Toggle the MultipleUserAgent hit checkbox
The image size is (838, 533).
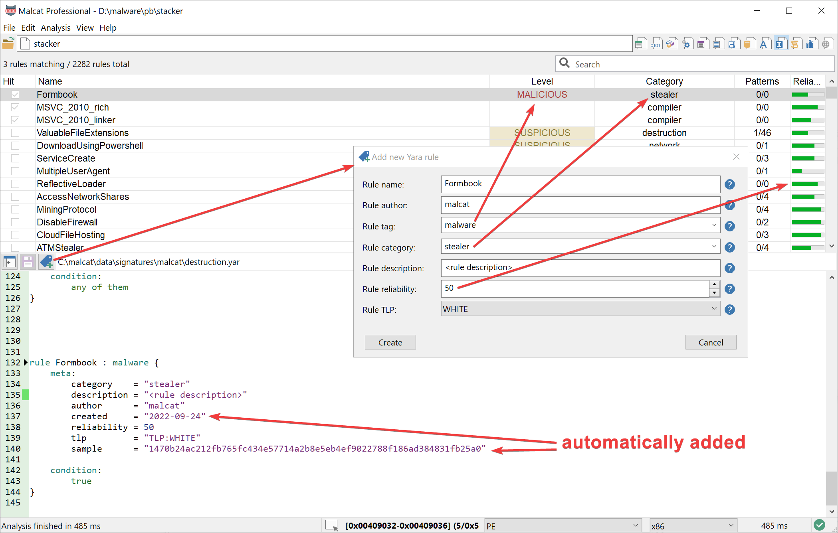pos(15,171)
